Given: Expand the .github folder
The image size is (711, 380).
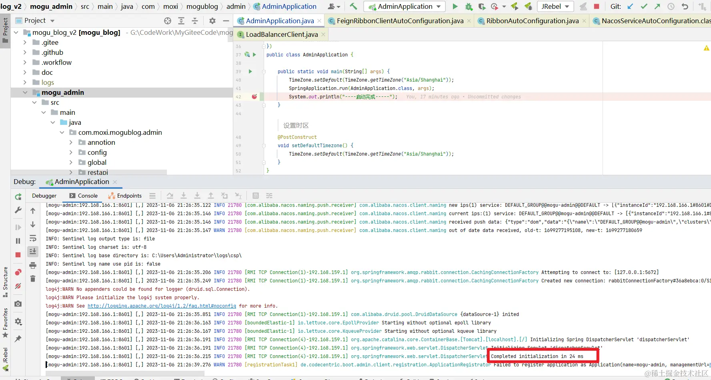Looking at the screenshot, I should coord(25,52).
